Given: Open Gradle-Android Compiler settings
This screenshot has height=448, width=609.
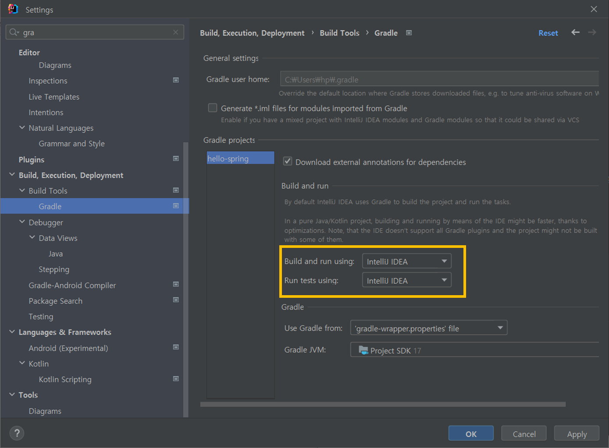Looking at the screenshot, I should 72,285.
